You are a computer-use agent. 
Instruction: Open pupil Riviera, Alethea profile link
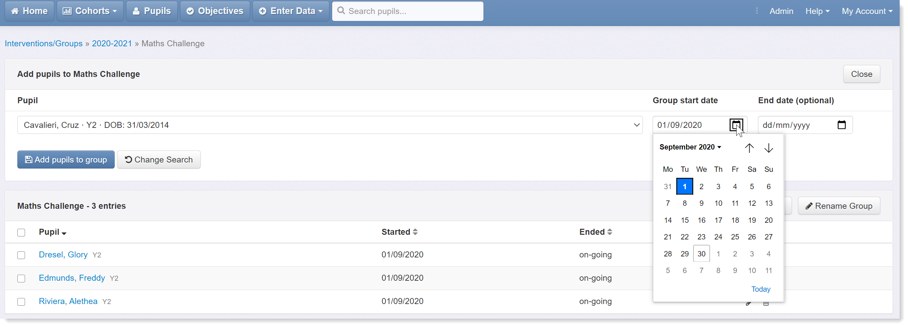coord(68,301)
